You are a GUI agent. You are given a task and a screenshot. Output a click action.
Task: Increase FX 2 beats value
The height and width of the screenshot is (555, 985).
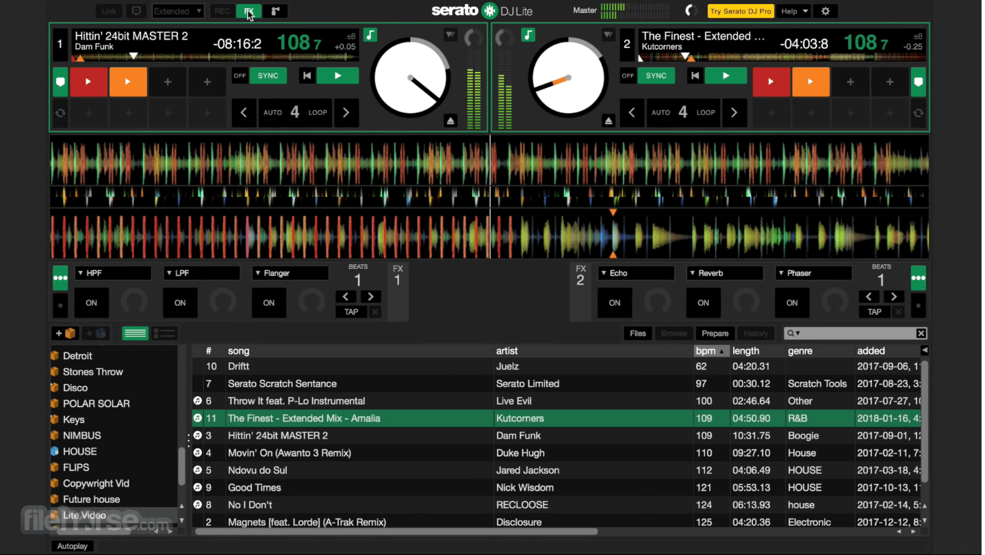(893, 296)
